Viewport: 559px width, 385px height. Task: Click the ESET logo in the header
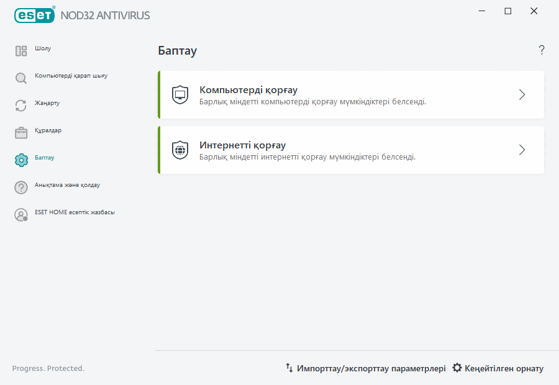34,15
